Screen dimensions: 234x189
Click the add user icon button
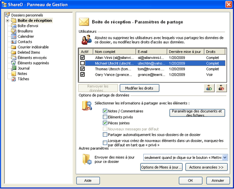[209, 88]
